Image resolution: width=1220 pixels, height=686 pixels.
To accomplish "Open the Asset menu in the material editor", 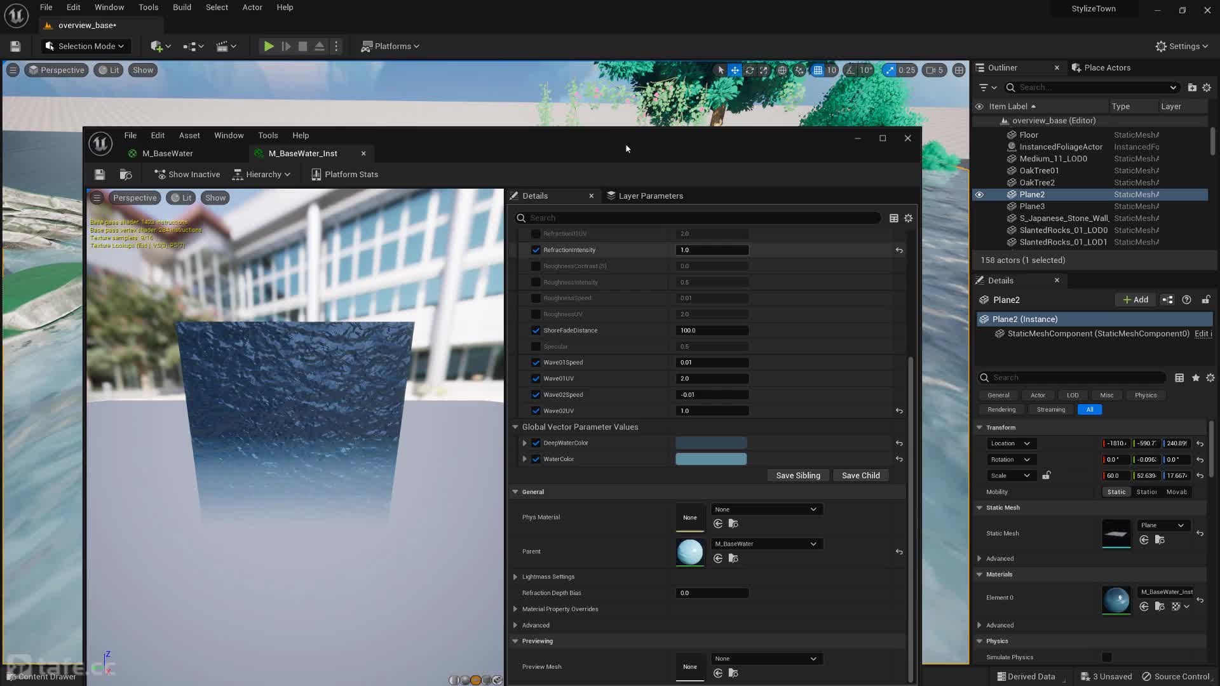I will pyautogui.click(x=189, y=135).
